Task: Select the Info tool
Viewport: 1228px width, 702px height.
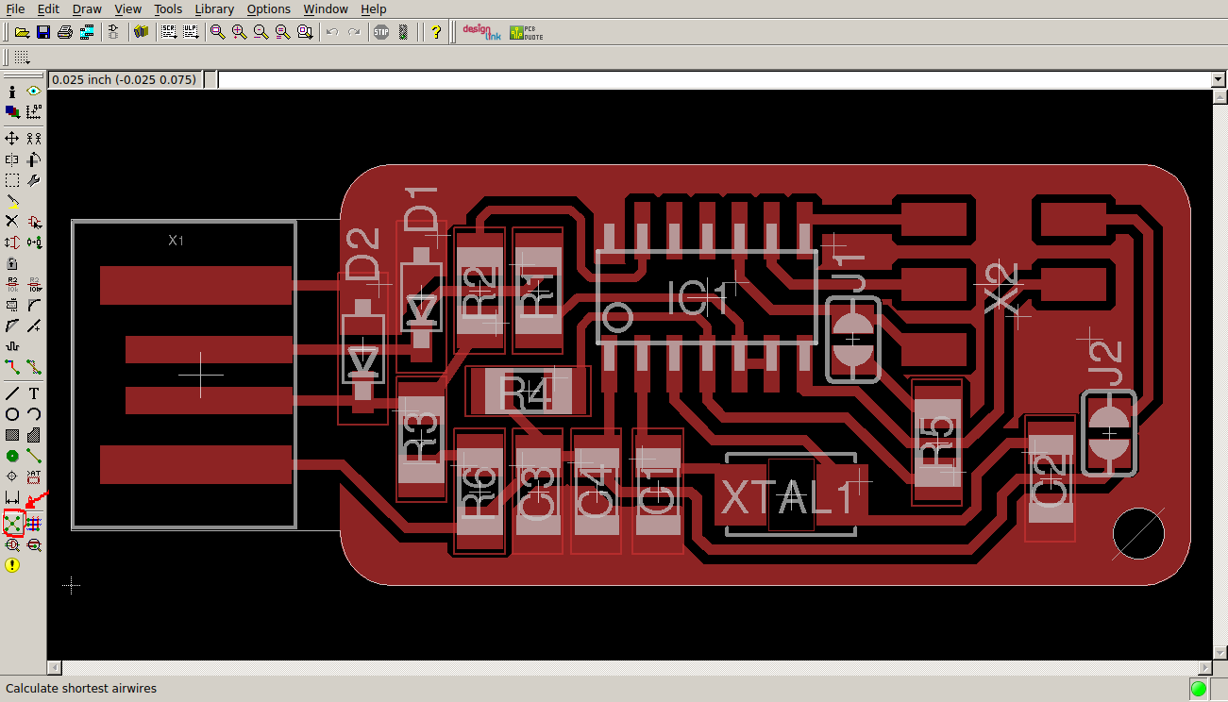Action: coord(12,92)
